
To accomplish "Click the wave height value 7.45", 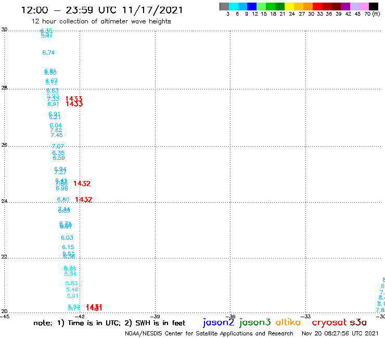I will pyautogui.click(x=57, y=135).
